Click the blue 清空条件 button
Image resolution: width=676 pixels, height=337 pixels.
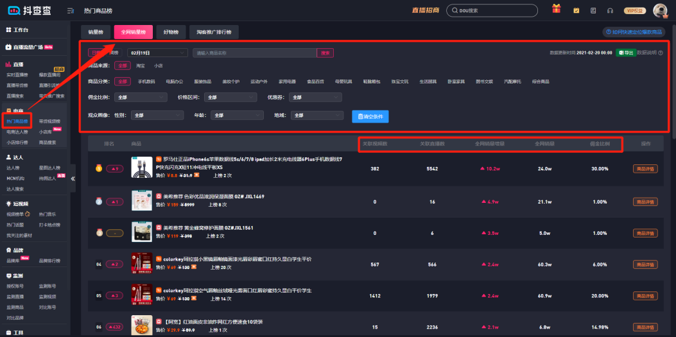(x=370, y=116)
